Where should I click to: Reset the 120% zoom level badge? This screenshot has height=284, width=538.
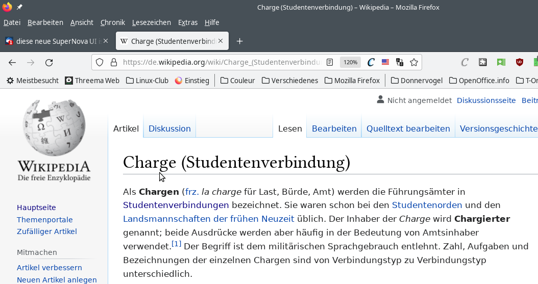coord(350,62)
